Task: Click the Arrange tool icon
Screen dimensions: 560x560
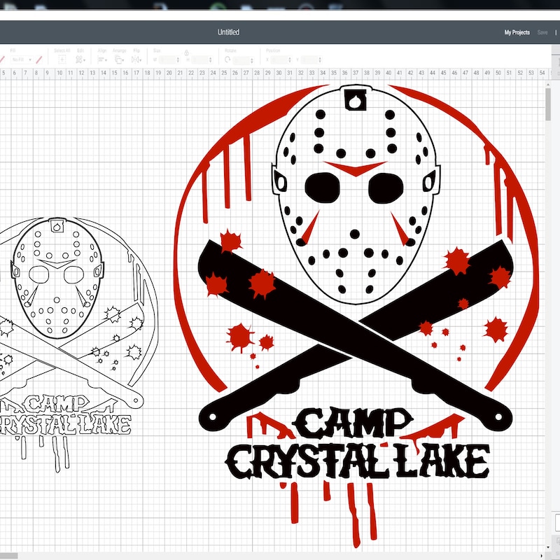Action: 118,58
